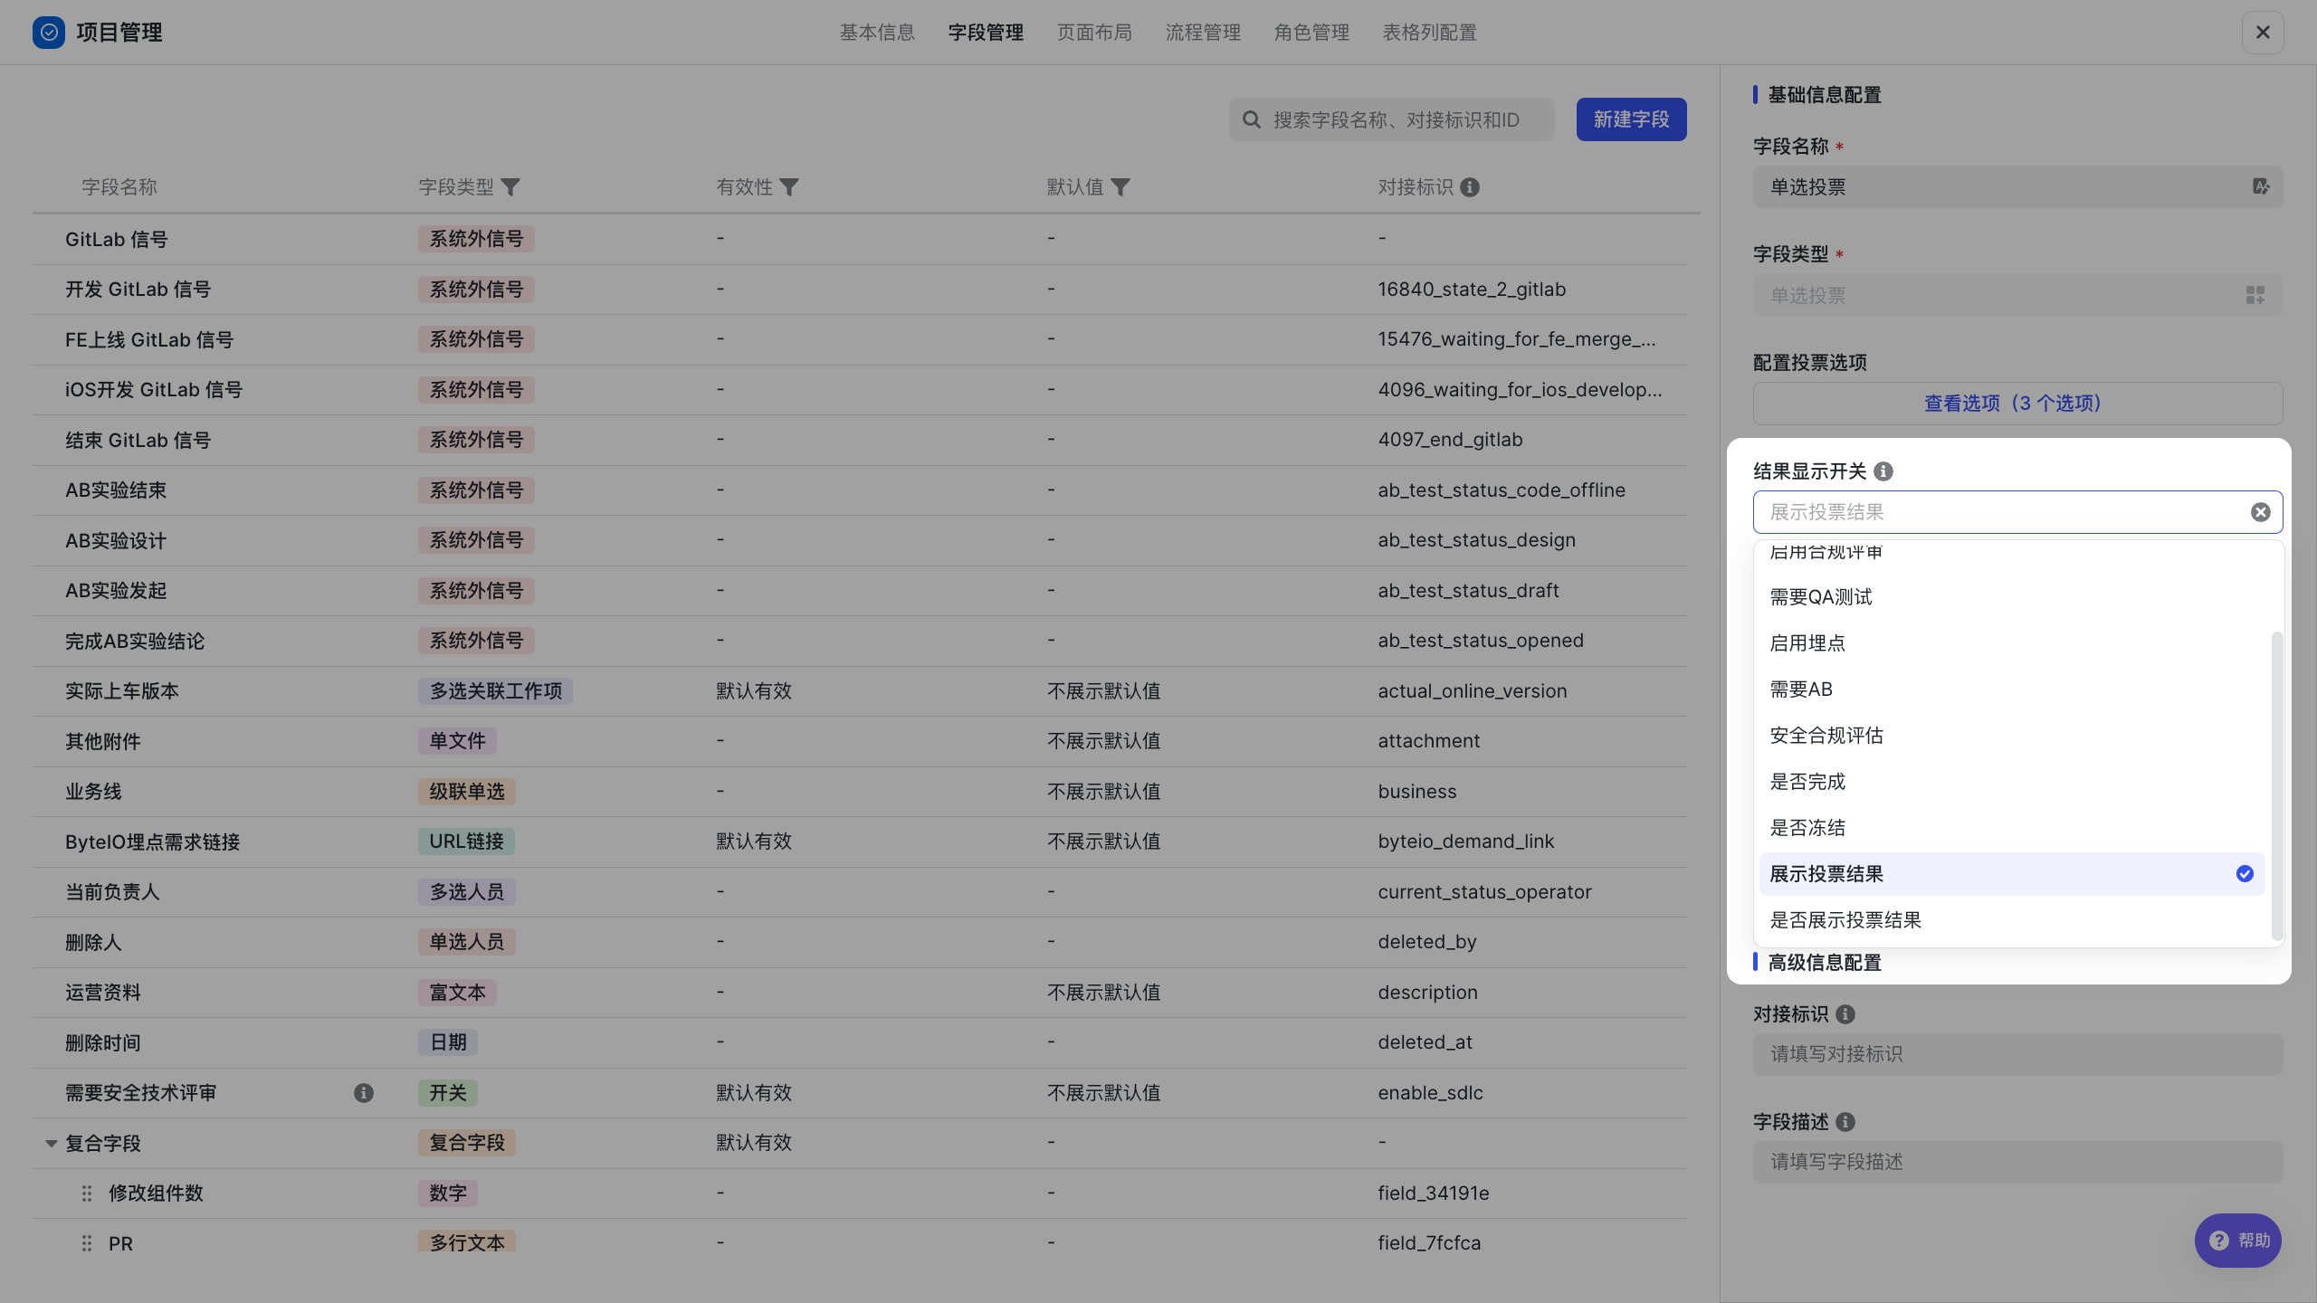This screenshot has width=2317, height=1303.
Task: Click the 字段类型 select field
Action: pos(2017,295)
